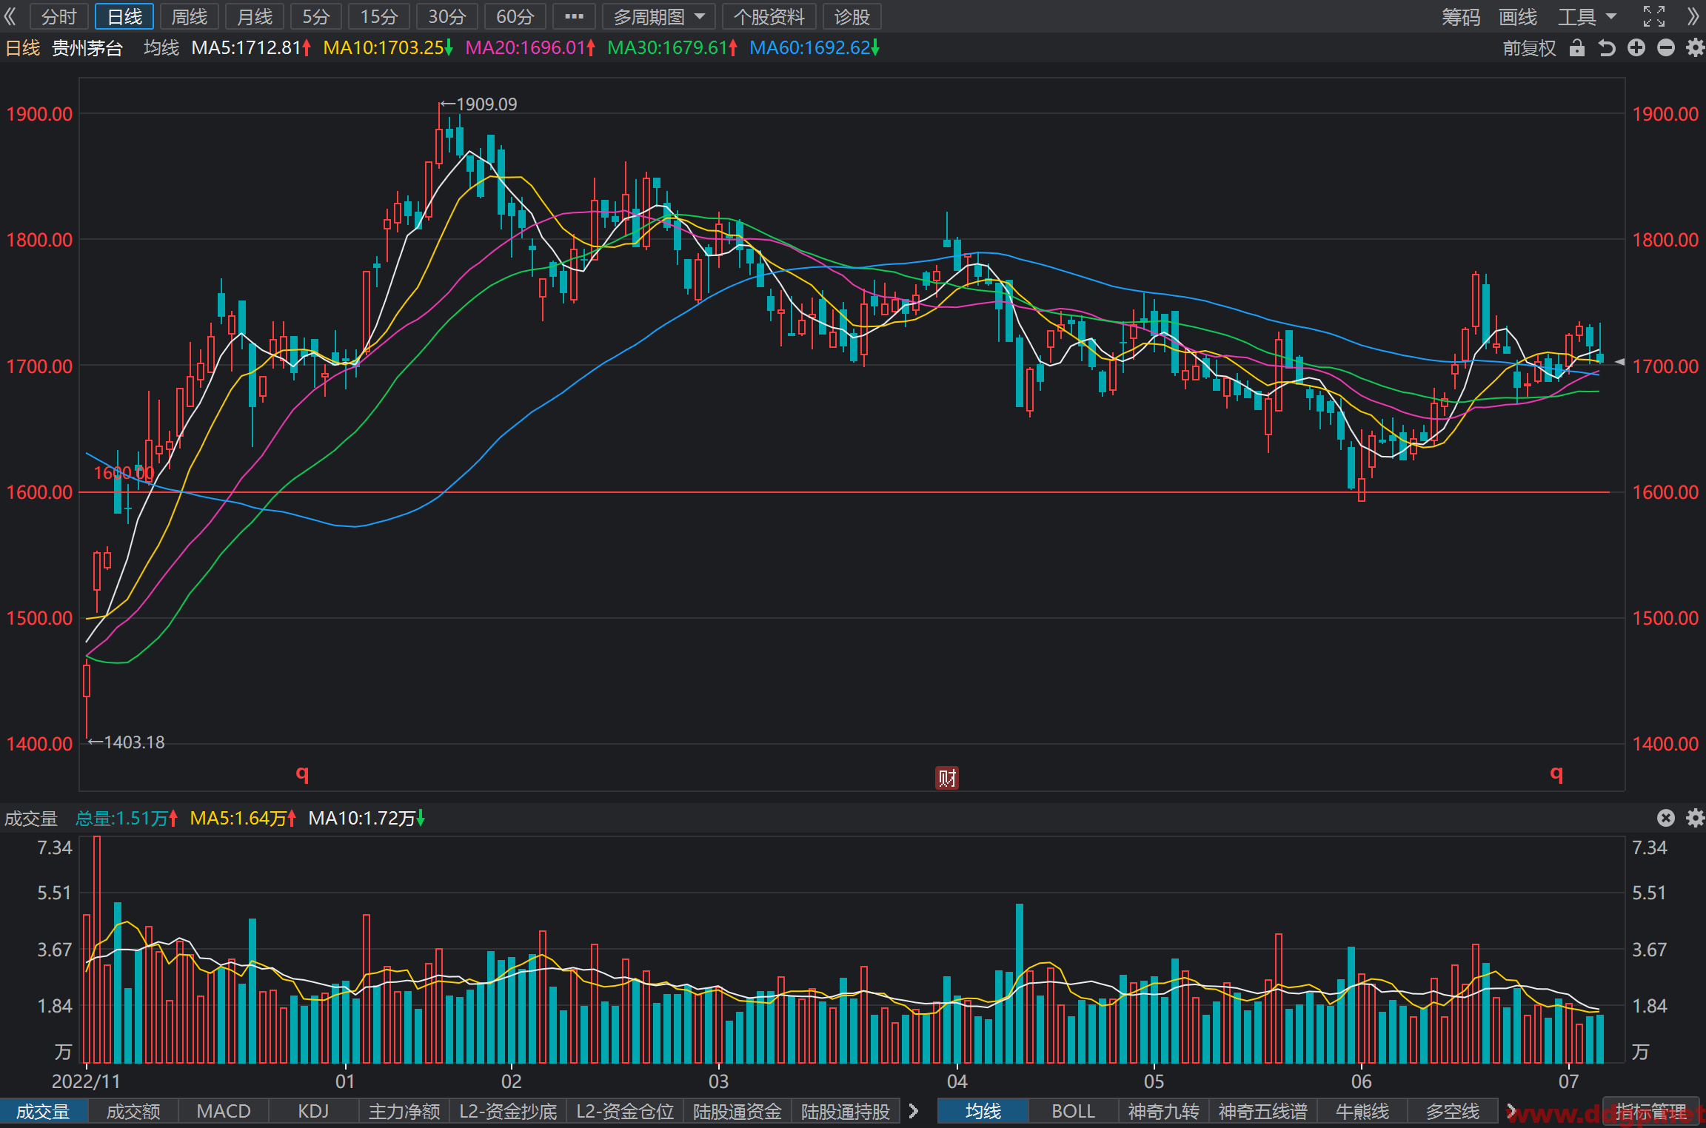Expand right panel with double chevron

(x=1694, y=16)
